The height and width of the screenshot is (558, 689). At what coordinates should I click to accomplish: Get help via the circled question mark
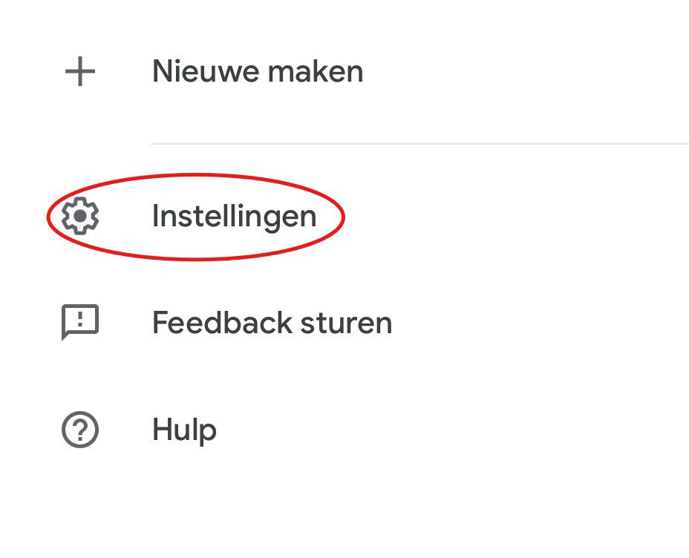click(x=80, y=430)
